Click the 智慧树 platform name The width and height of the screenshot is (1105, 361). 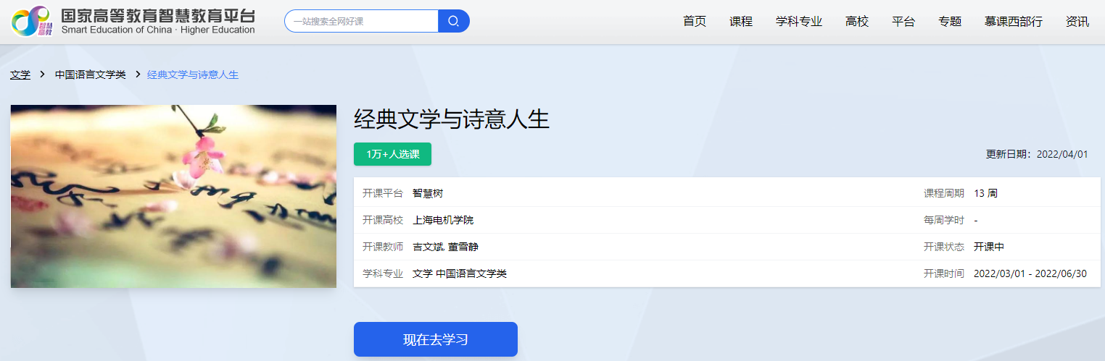coord(427,193)
